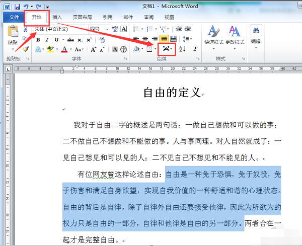Toggle Bold formatting
The image size is (302, 246).
coord(38,40)
